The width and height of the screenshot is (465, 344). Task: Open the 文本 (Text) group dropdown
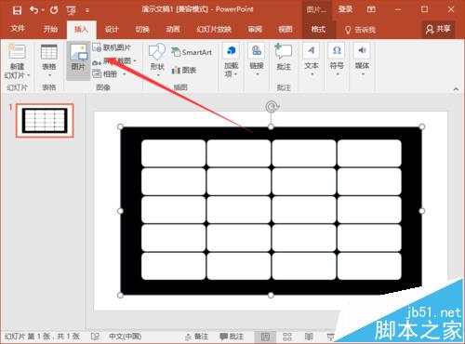point(312,60)
